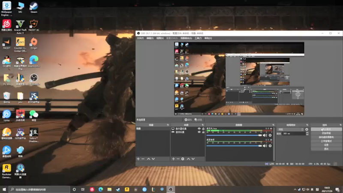The image size is (343, 193).
Task: Click the start recording button
Action: pos(326,133)
